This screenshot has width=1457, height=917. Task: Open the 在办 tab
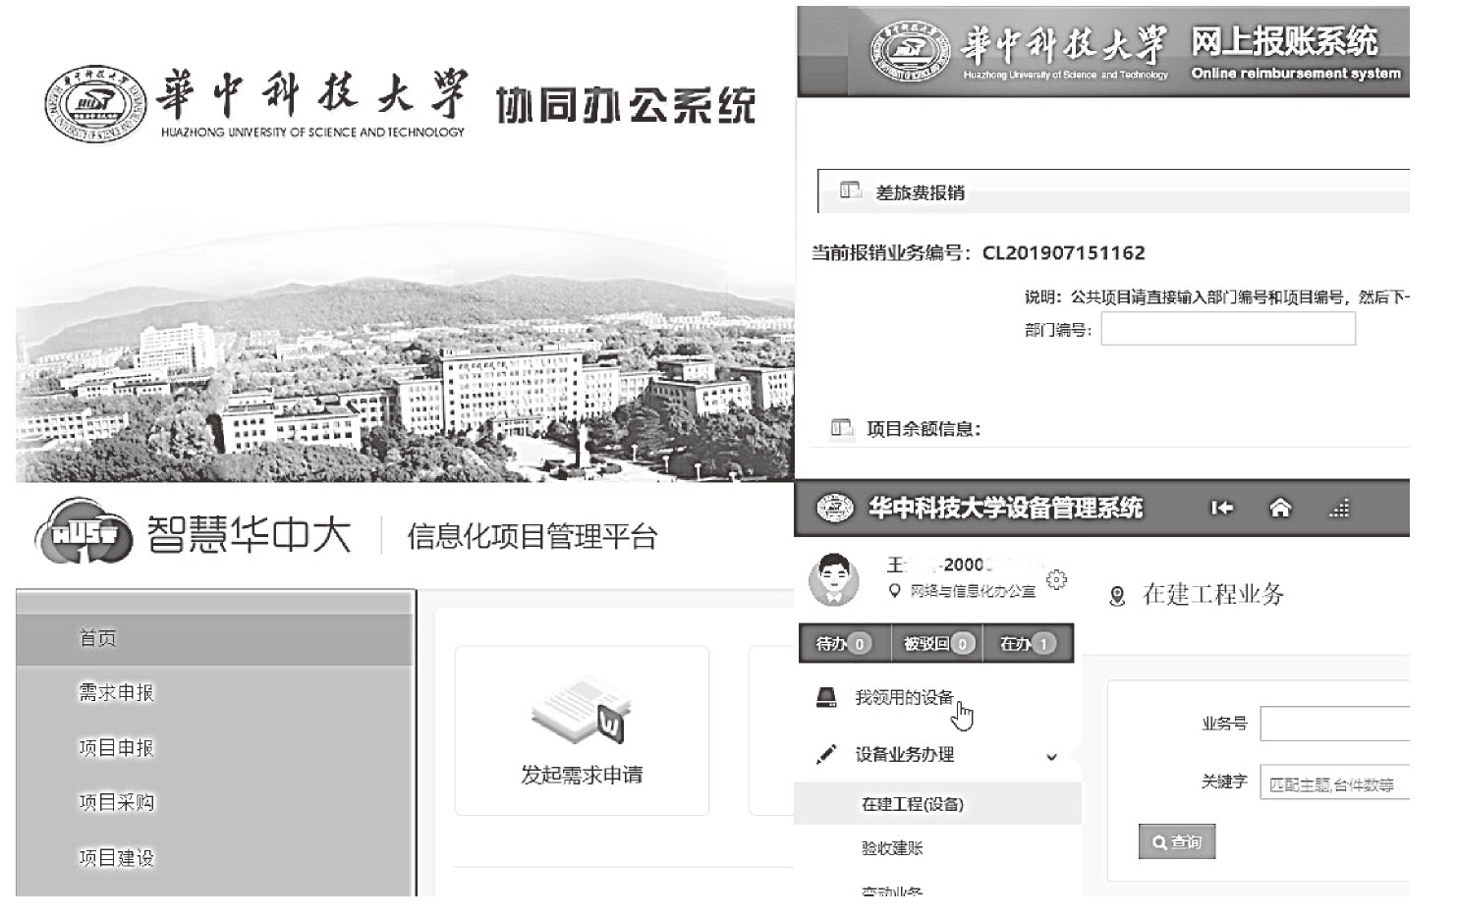pyautogui.click(x=1028, y=643)
